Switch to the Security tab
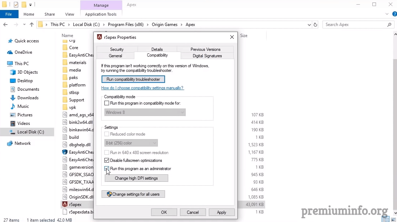The image size is (397, 222). pyautogui.click(x=117, y=49)
